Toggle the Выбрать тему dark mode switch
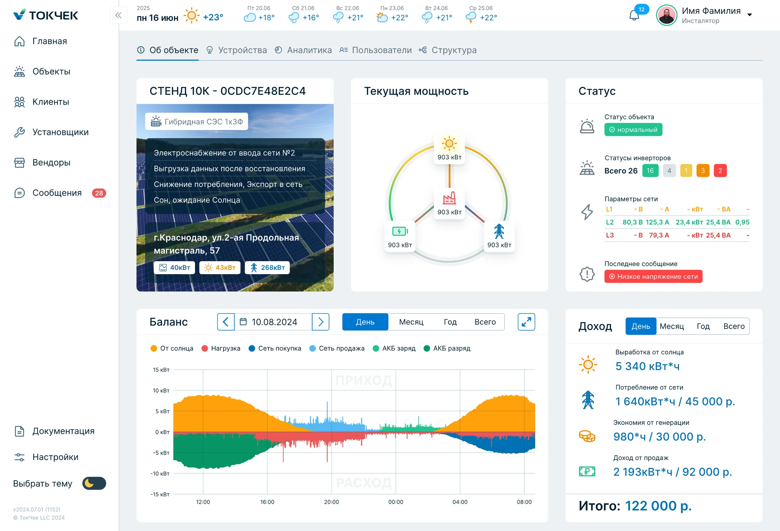Image resolution: width=780 pixels, height=531 pixels. pyautogui.click(x=94, y=483)
